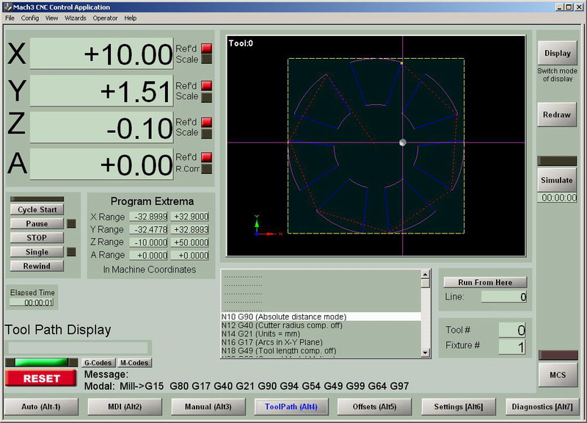Click the Pause button
Image resolution: width=587 pixels, height=423 pixels.
[x=37, y=224]
